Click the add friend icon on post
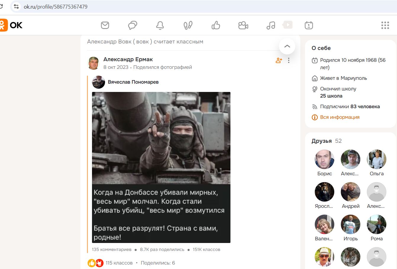The image size is (397, 269). [x=279, y=61]
